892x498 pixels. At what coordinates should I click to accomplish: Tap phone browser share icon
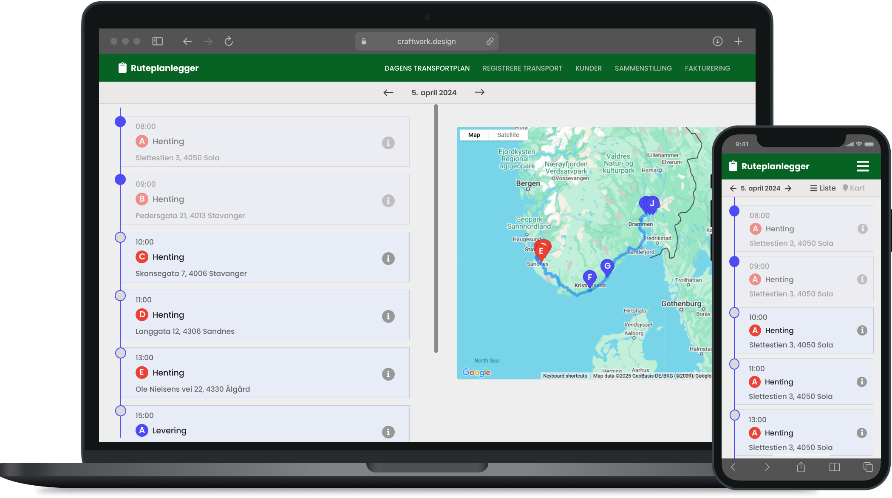click(x=801, y=467)
